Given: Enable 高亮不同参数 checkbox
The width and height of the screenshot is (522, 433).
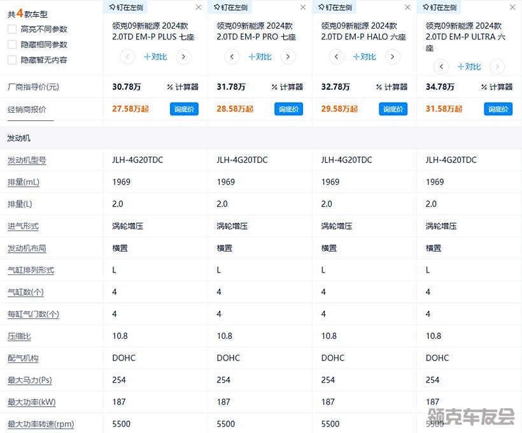Looking at the screenshot, I should 12,29.
